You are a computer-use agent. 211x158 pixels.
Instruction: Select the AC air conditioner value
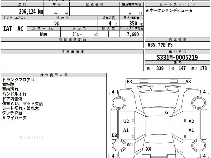(x=21, y=29)
